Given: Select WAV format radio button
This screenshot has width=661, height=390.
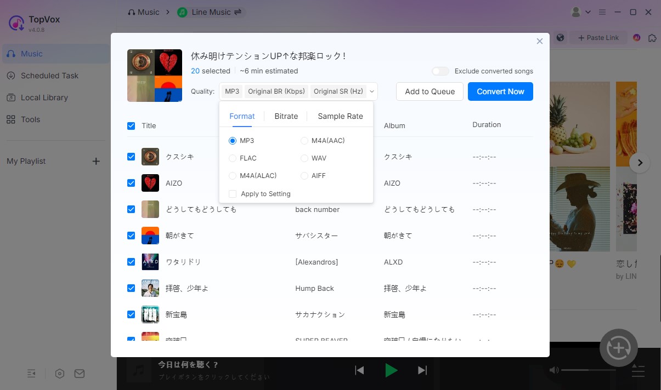Looking at the screenshot, I should tap(304, 158).
